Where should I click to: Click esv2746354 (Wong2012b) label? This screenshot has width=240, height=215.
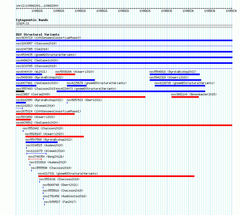point(46,157)
